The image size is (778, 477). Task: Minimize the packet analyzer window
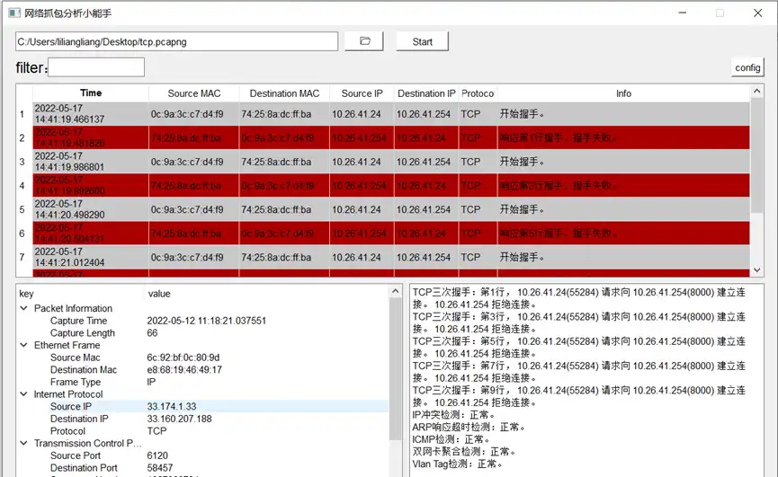pos(679,13)
